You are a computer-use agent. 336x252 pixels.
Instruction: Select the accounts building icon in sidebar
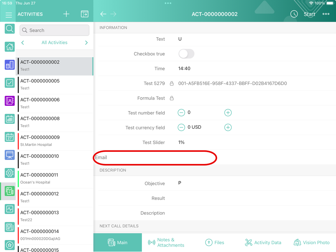10,65
